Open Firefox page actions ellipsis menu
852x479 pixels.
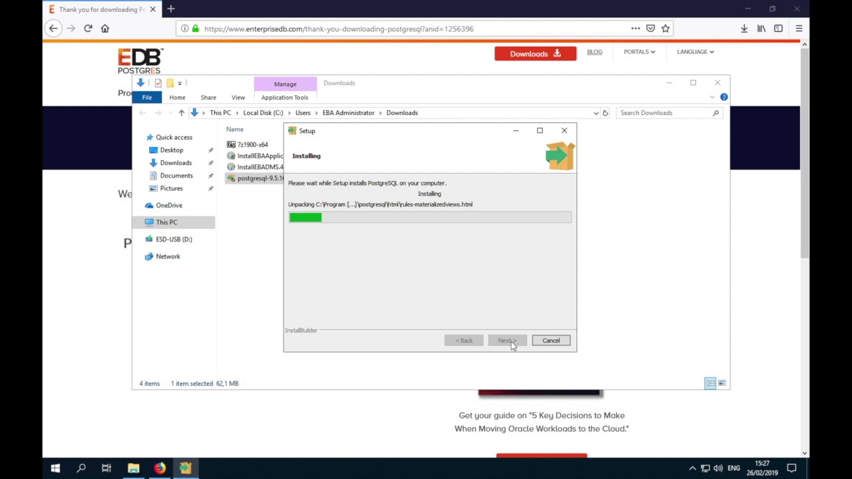point(636,29)
